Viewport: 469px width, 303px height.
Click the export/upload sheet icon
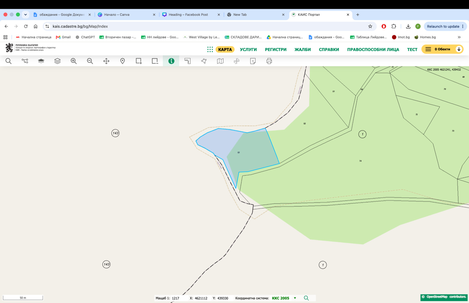coord(253,61)
